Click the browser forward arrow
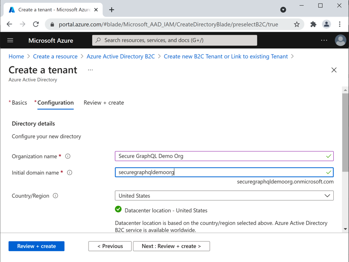Viewport: 349px width, 262px height. click(x=23, y=24)
